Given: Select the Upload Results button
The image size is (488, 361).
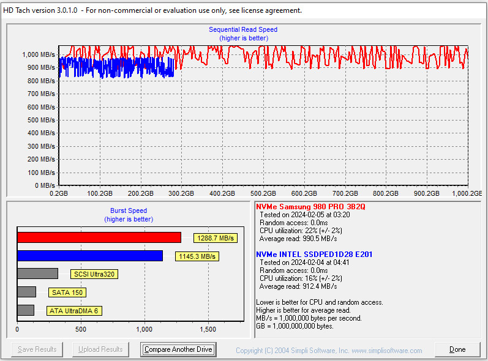Looking at the screenshot, I should 100,349.
